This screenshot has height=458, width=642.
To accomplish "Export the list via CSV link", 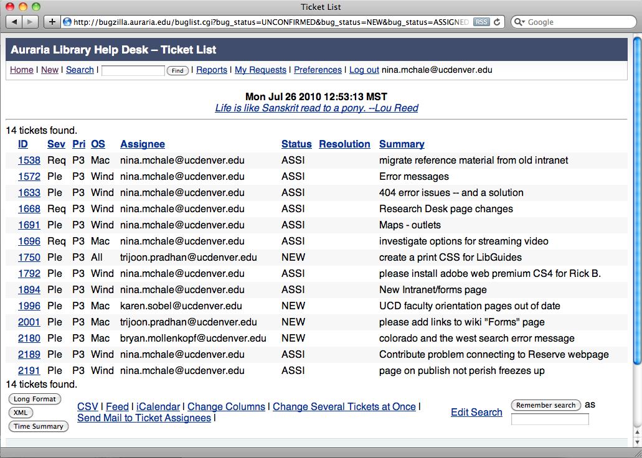I will coord(88,406).
